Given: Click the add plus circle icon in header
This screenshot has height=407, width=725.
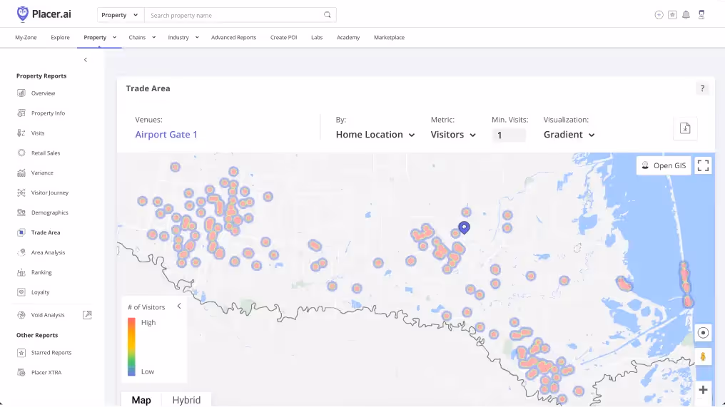Looking at the screenshot, I should [659, 15].
